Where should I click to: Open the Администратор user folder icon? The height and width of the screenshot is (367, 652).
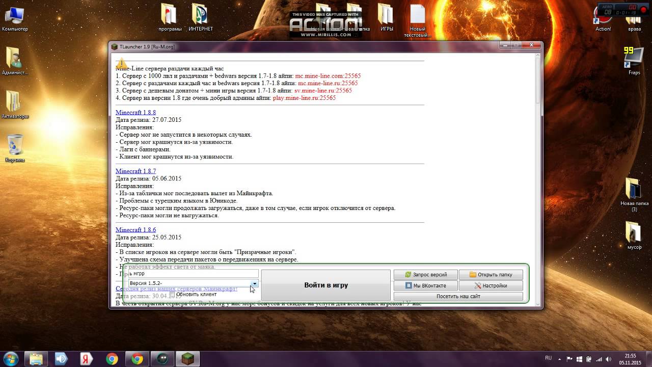click(x=15, y=61)
